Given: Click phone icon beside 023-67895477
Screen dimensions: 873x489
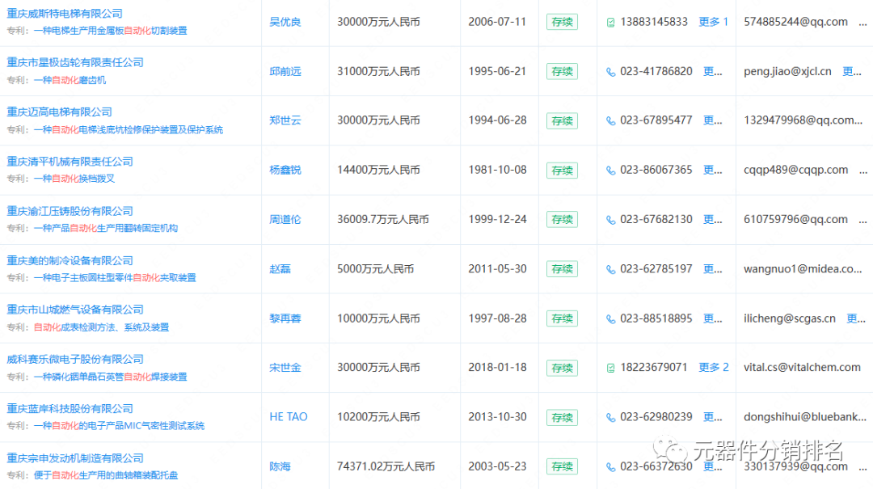Looking at the screenshot, I should coord(611,121).
